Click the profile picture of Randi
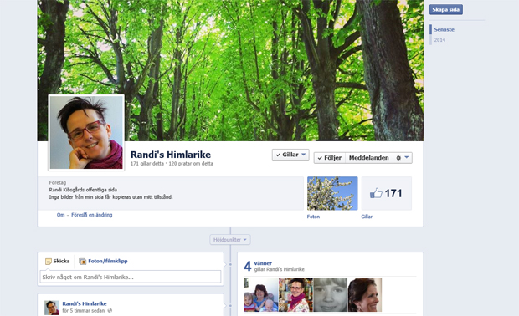The image size is (519, 316). 86,133
